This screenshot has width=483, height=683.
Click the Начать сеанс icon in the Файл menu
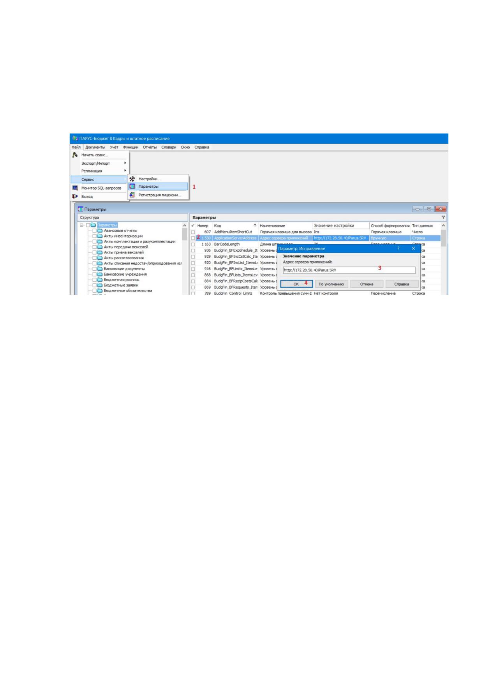tap(75, 155)
